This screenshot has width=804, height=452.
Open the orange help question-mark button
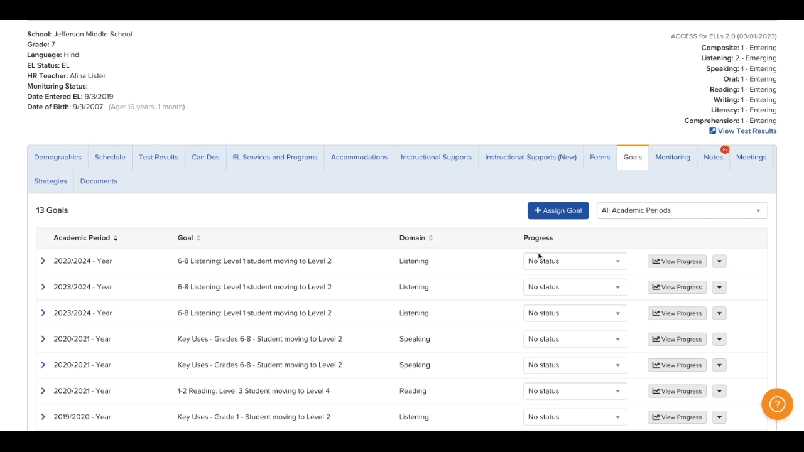[x=777, y=404]
